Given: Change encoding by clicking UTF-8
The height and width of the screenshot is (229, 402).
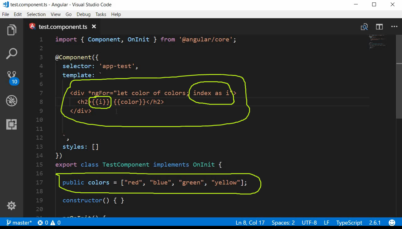Looking at the screenshot, I should [x=309, y=222].
